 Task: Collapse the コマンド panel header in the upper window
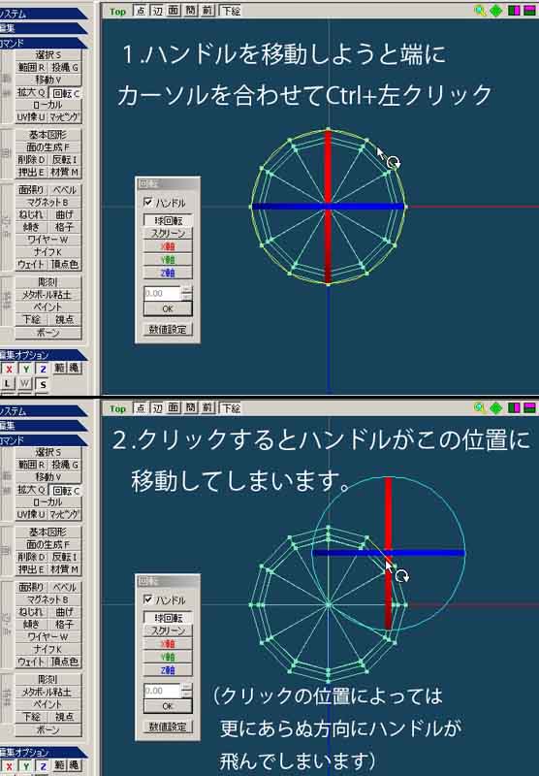42,43
